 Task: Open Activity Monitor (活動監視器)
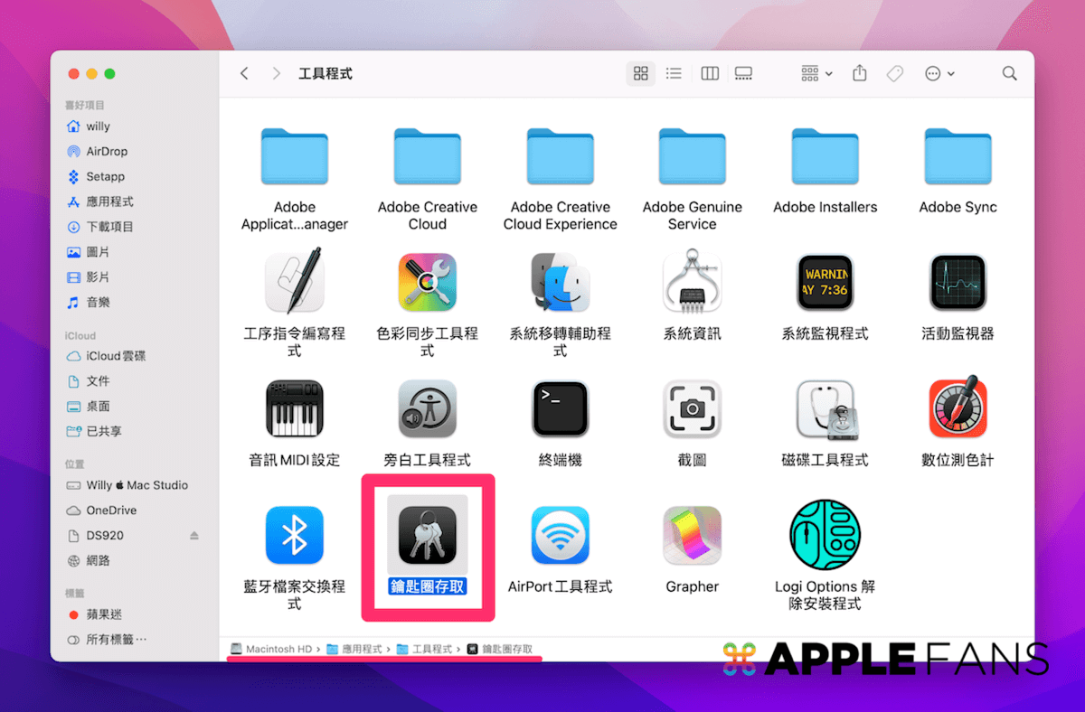tap(958, 282)
